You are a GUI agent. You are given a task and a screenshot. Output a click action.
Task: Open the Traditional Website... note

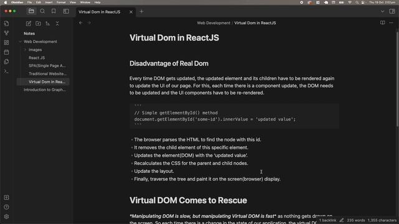tap(47, 73)
